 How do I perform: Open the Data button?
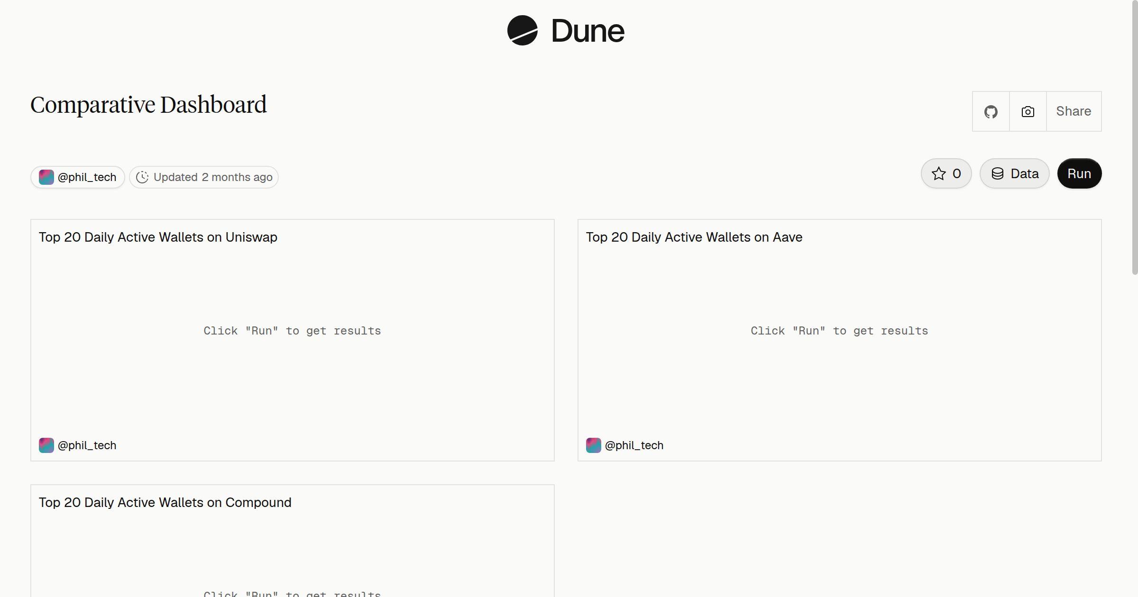point(1014,173)
